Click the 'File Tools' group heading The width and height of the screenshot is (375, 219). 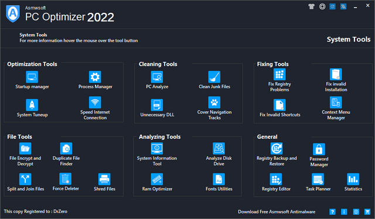tap(19, 137)
